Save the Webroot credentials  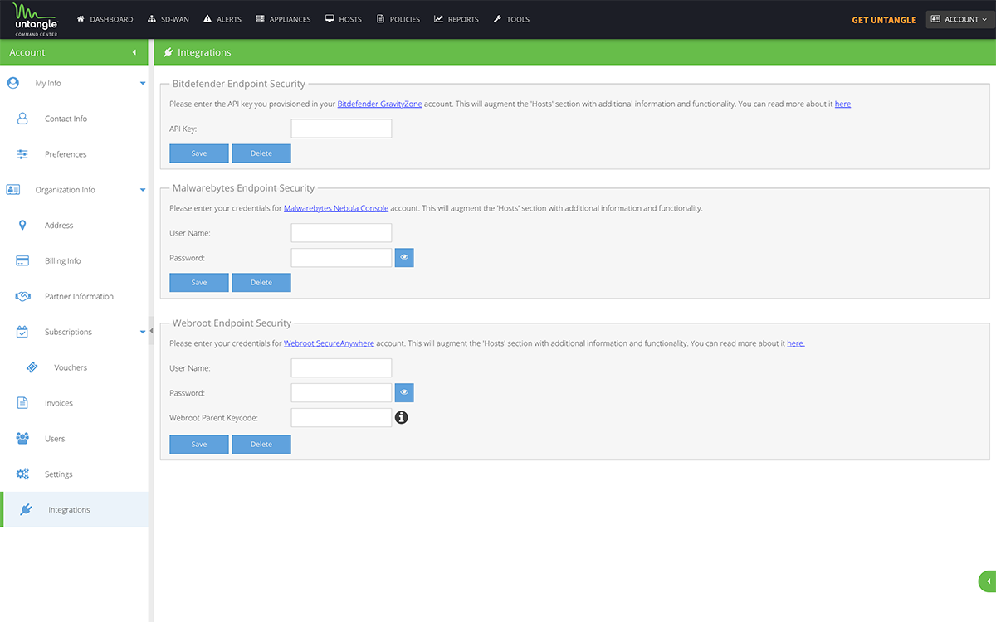tap(199, 445)
